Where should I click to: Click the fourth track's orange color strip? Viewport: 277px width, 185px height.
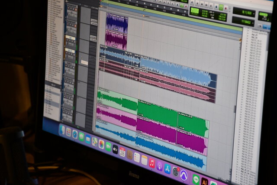pyautogui.click(x=64, y=53)
